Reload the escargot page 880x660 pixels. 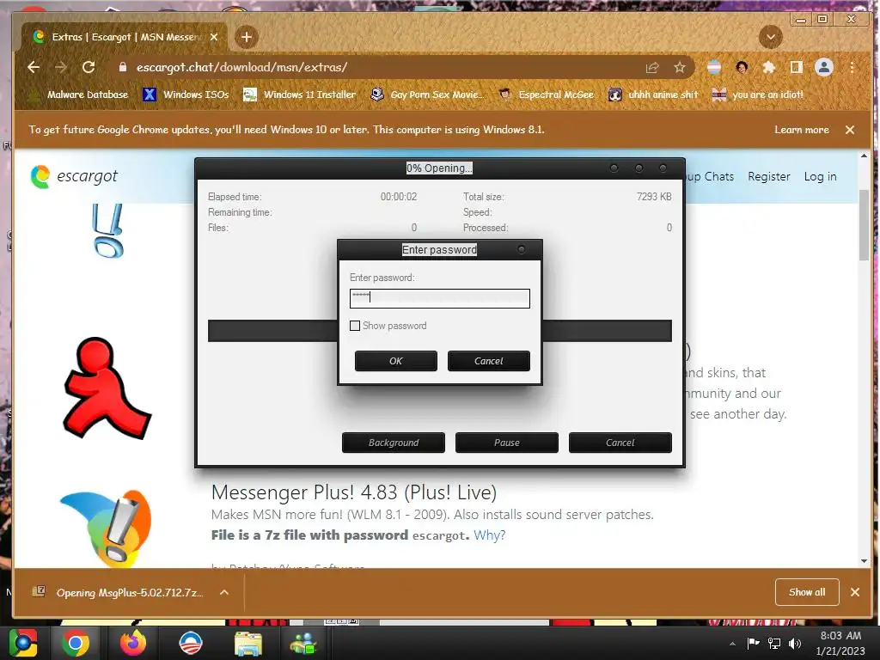point(89,67)
